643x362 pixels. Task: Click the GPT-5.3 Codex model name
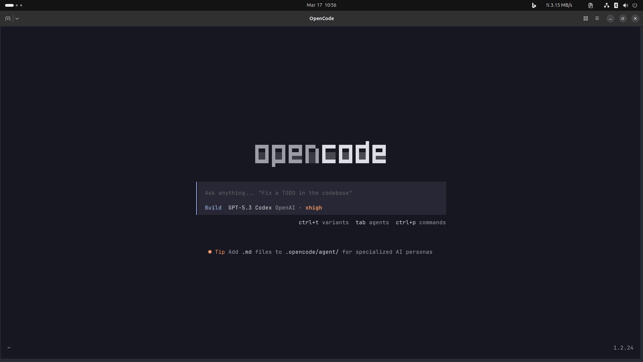[250, 208]
